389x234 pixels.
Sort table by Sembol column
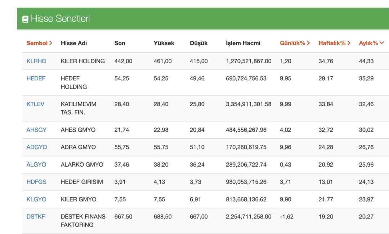pyautogui.click(x=39, y=43)
